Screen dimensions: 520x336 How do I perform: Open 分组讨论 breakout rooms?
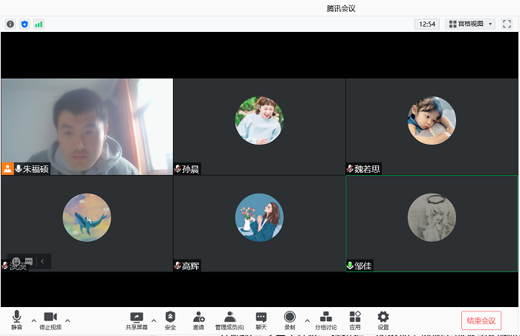(325, 320)
